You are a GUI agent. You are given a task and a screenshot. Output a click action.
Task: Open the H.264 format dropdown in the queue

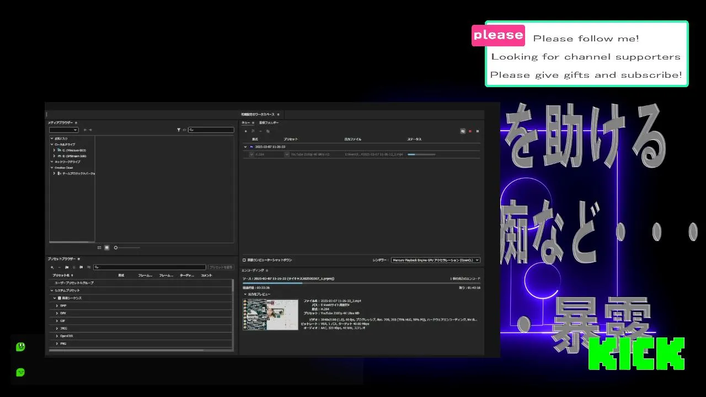click(252, 154)
